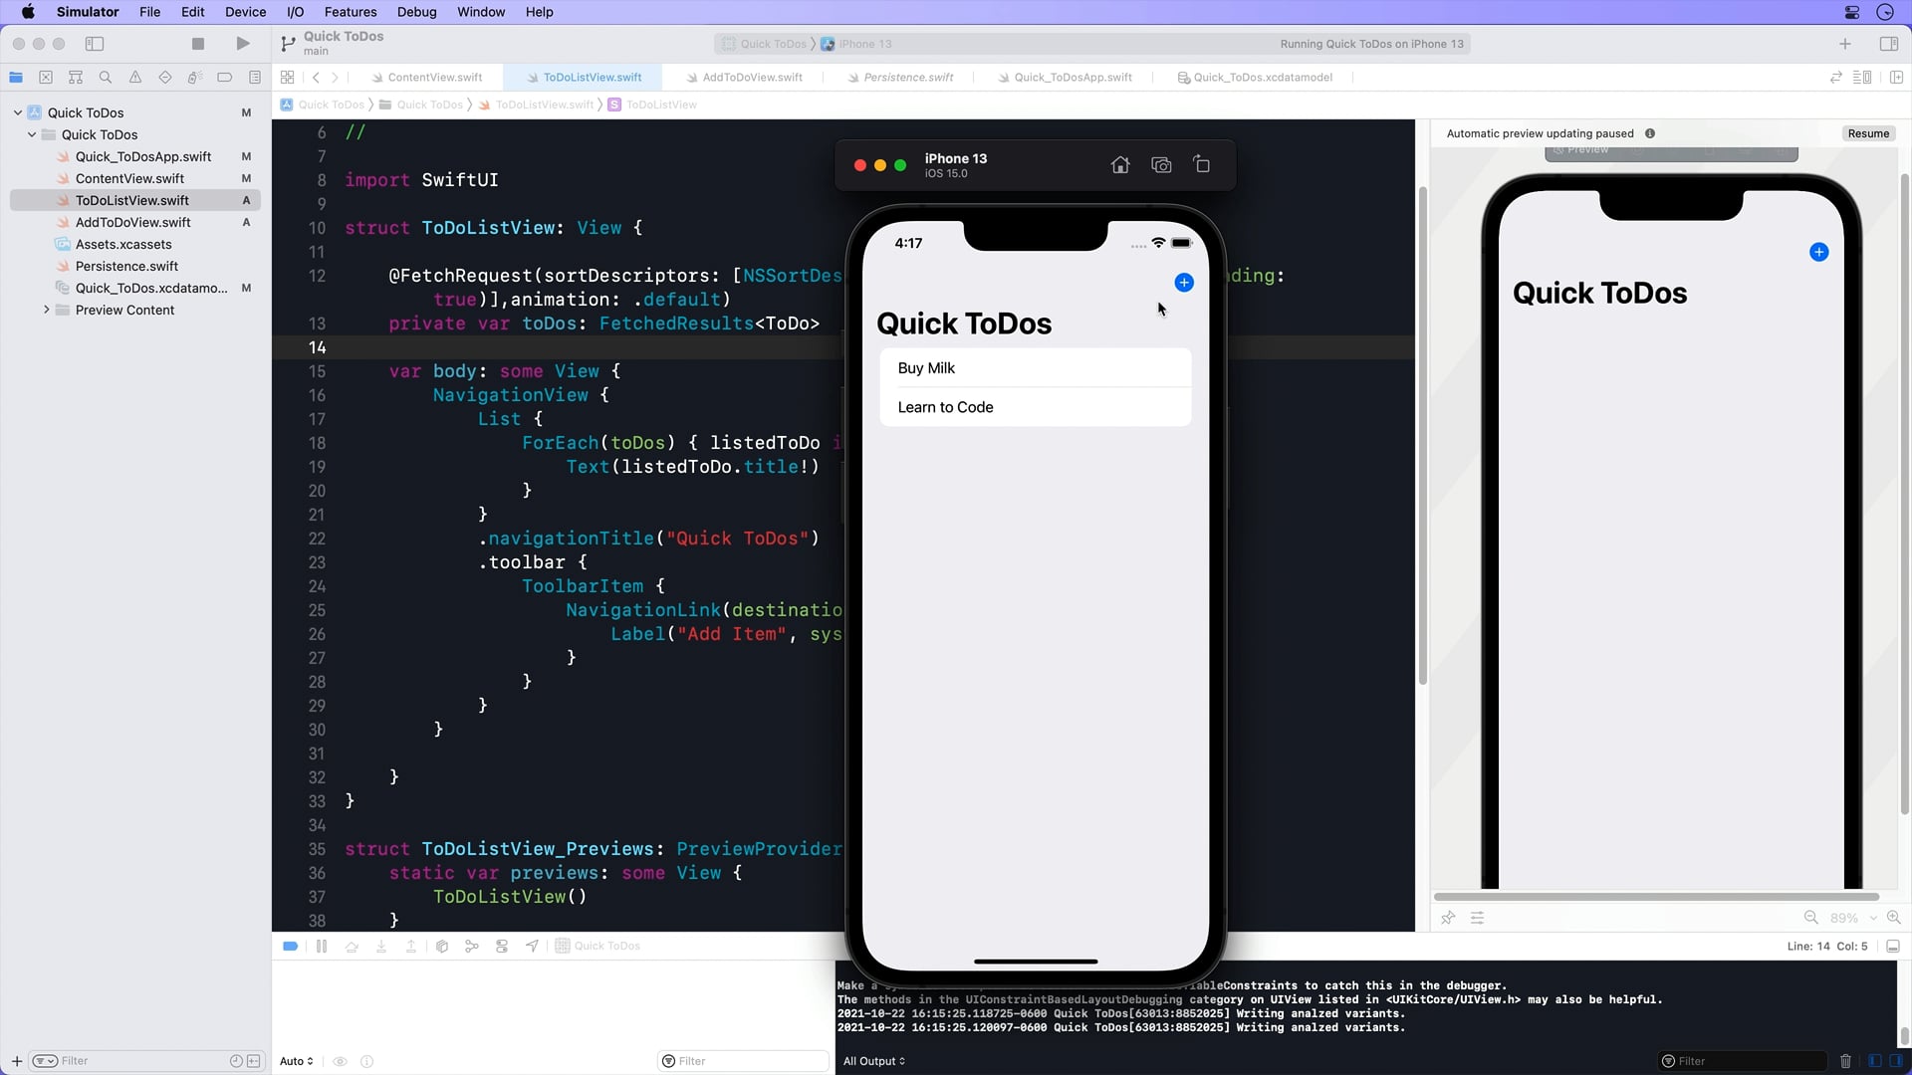Collapse the Quick ToDos project root disclosure
1912x1075 pixels.
tap(18, 113)
